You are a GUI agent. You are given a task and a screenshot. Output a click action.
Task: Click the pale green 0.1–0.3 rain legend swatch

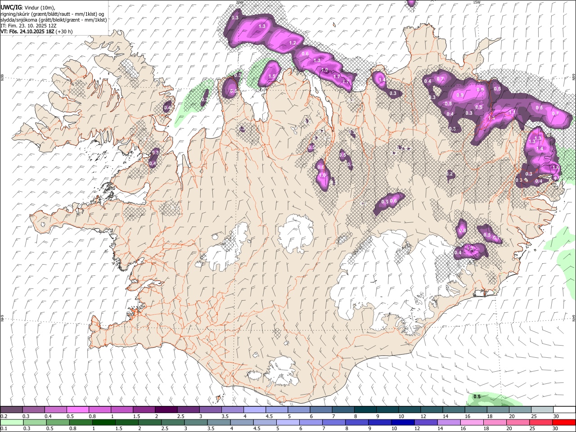tap(12, 422)
